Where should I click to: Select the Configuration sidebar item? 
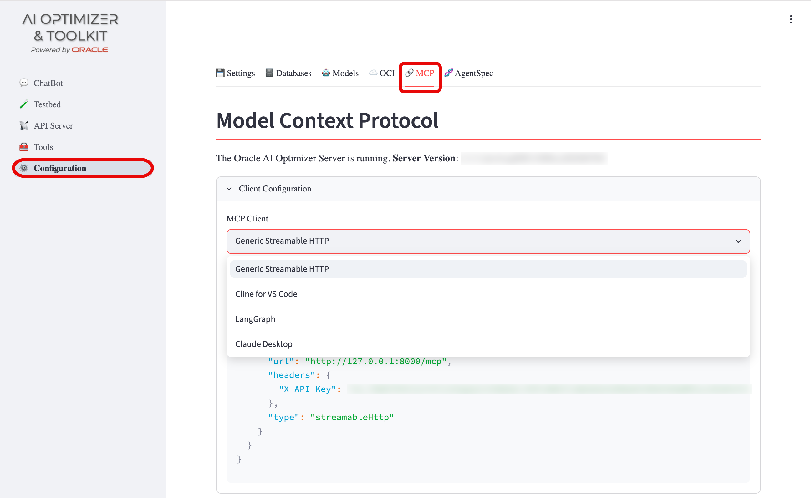point(82,168)
